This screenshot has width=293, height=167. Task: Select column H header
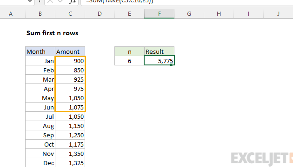click(219, 14)
